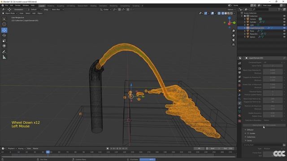Expand the Guides panel
The image size is (287, 161).
[245, 133]
